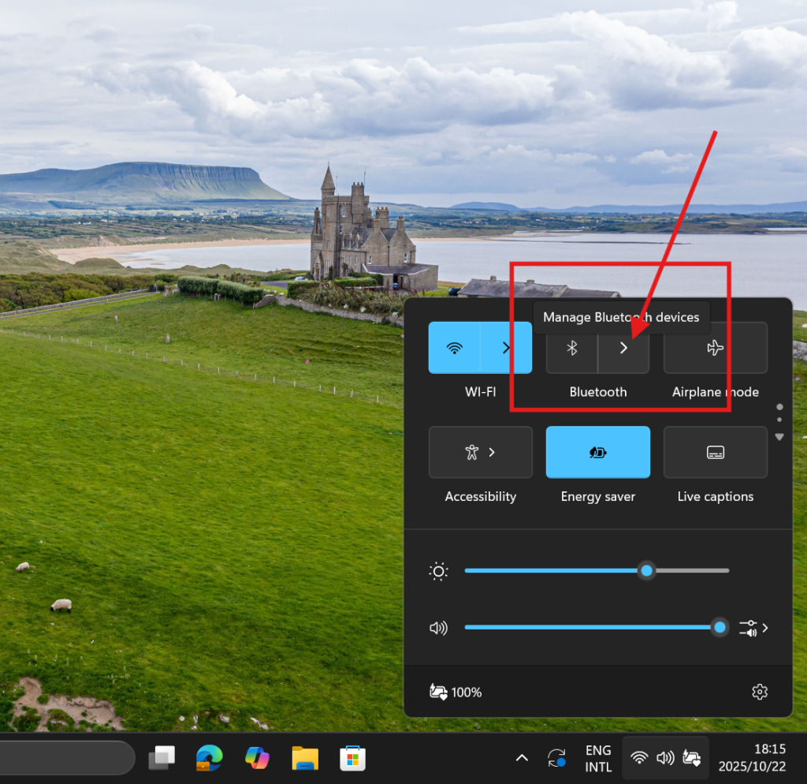Expand Wi-Fi network list chevron
807x784 pixels.
click(506, 348)
